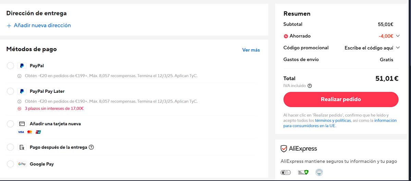The image size is (411, 181).
Task: Open the términos y políticas link
Action: [333, 121]
